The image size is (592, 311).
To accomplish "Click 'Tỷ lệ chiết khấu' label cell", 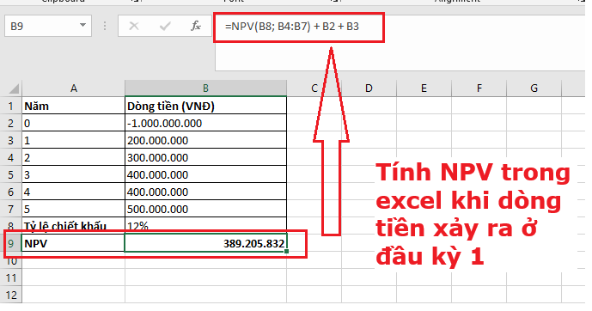I will pos(74,225).
